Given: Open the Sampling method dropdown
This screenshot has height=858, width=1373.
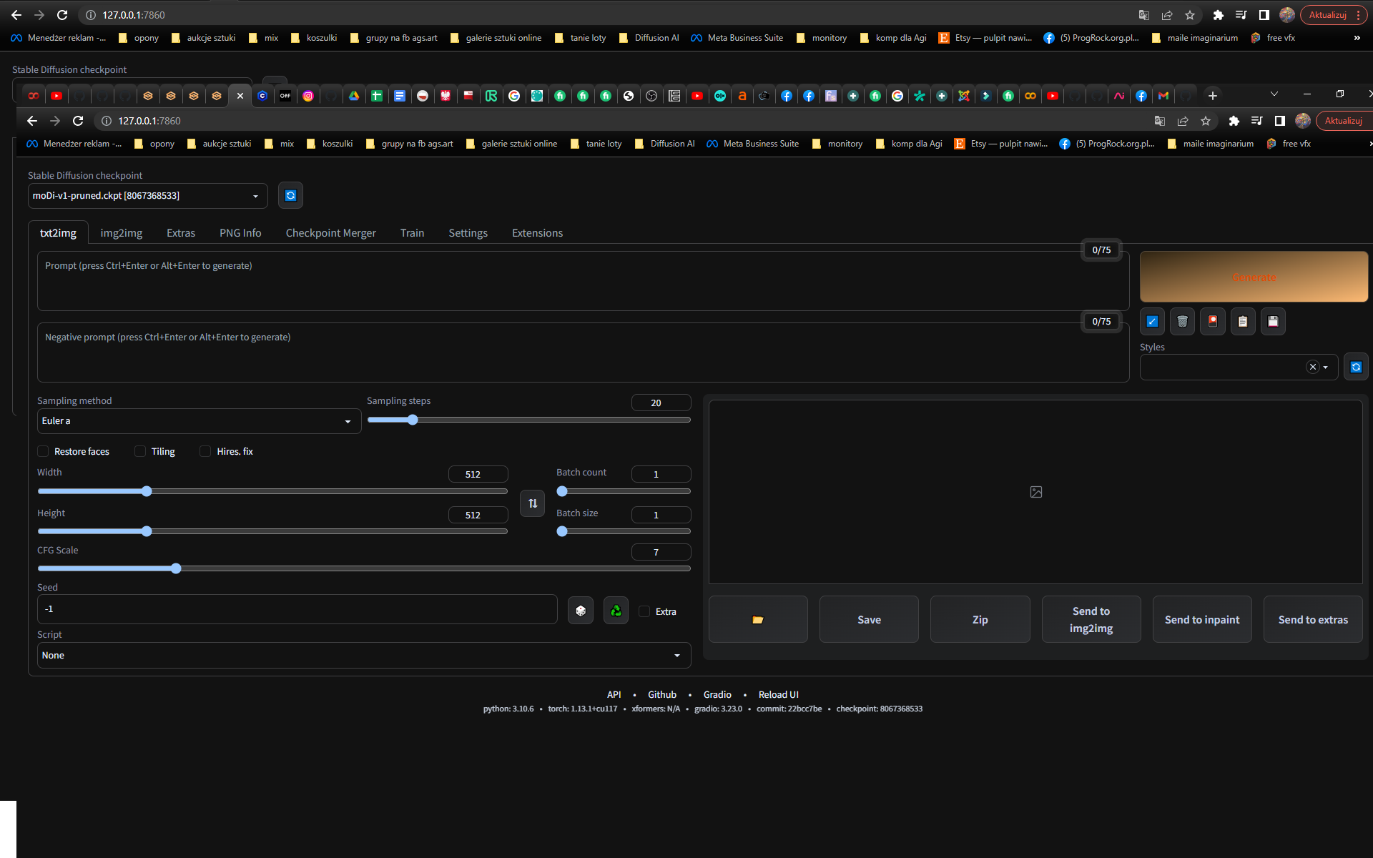Looking at the screenshot, I should (x=199, y=421).
